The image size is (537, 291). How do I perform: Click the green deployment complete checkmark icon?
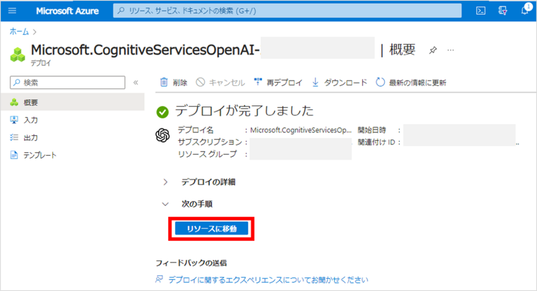point(163,112)
